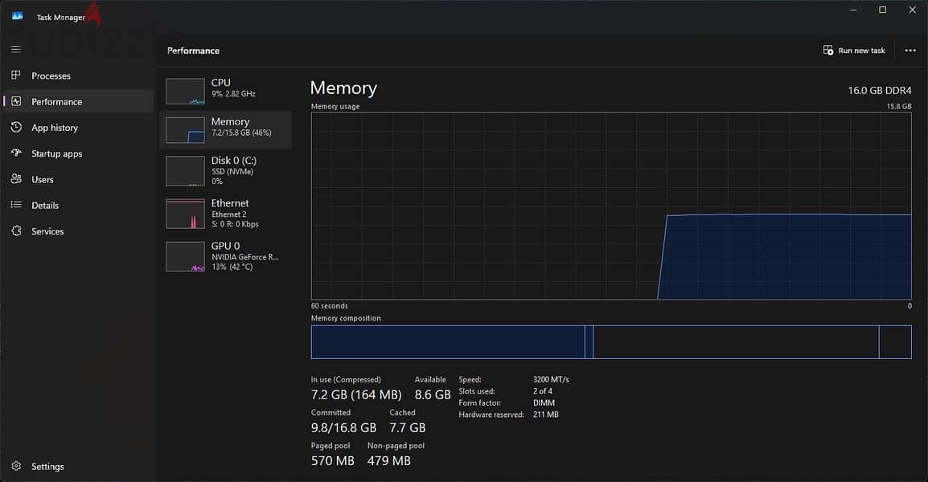Click the Startup apps gauge icon
Viewport: 928px width, 482px height.
(16, 153)
